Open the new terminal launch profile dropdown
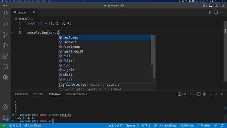Image resolution: width=227 pixels, height=128 pixels. pyautogui.click(x=194, y=94)
